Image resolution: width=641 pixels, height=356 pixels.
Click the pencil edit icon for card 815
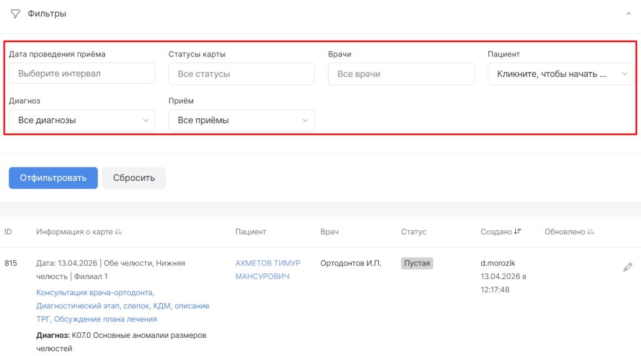627,268
